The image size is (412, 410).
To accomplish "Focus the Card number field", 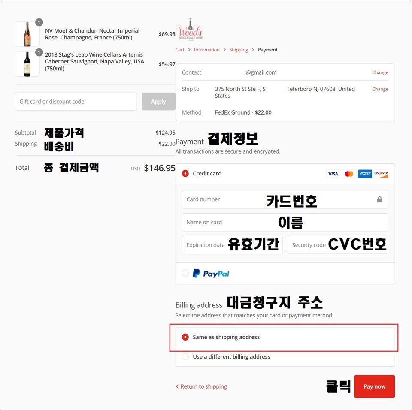I will [x=285, y=199].
